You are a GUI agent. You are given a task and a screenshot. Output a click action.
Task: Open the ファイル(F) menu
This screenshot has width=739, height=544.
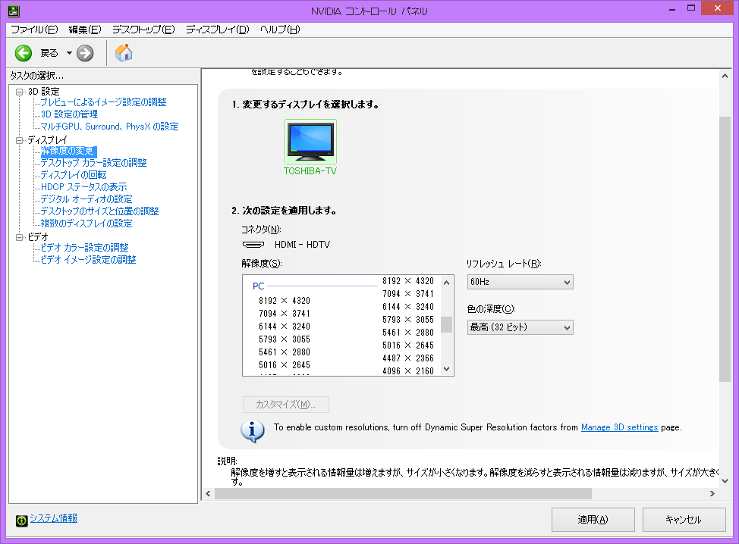coord(34,30)
